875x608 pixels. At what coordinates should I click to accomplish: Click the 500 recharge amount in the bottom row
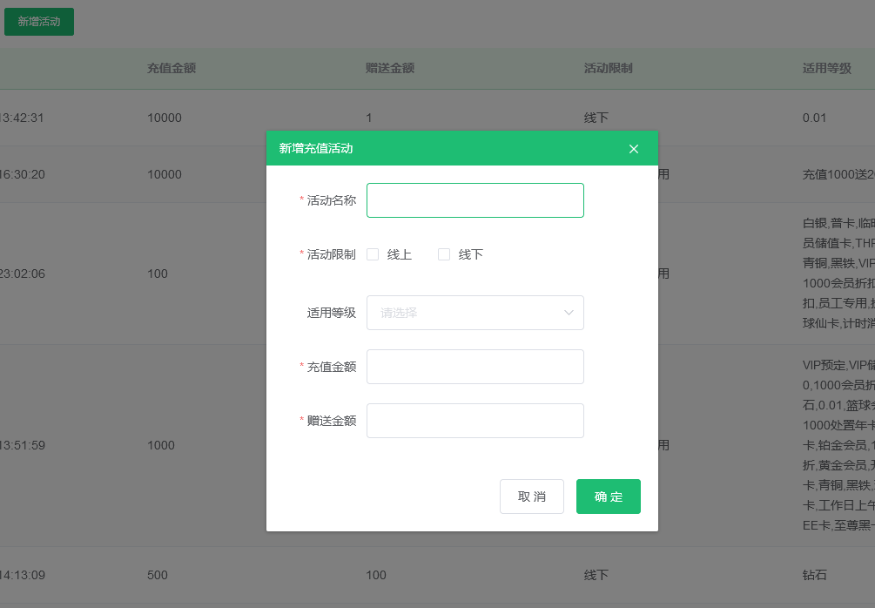click(157, 575)
